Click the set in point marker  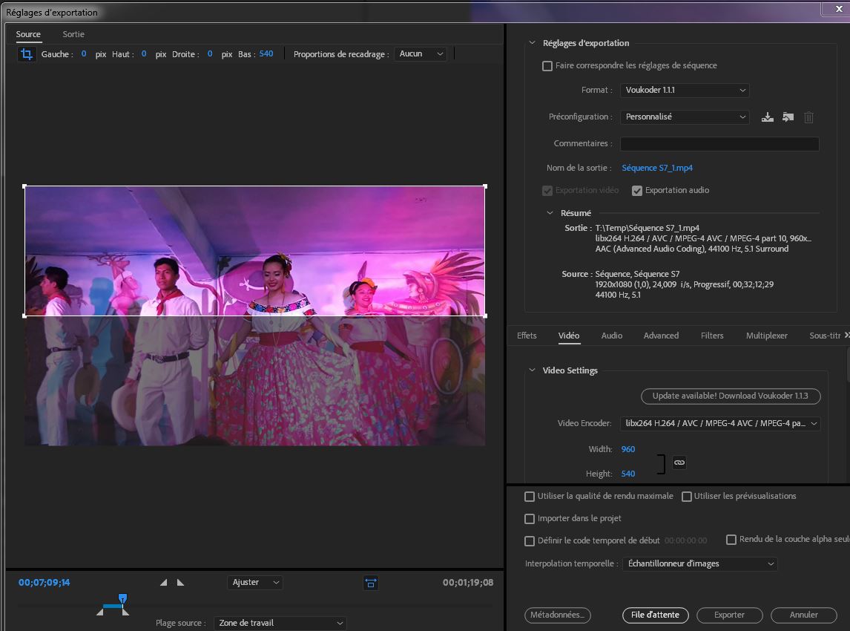[164, 583]
